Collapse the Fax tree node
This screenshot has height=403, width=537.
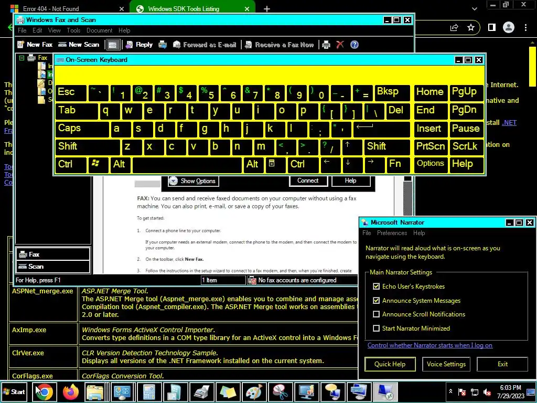22,58
